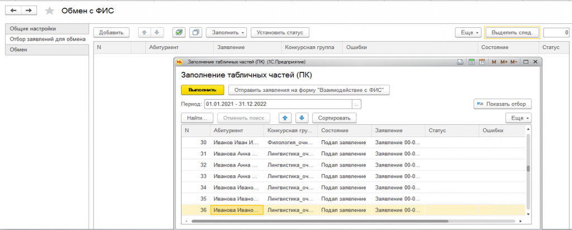
Task: Click Статус column header in dialog table
Action: point(451,130)
